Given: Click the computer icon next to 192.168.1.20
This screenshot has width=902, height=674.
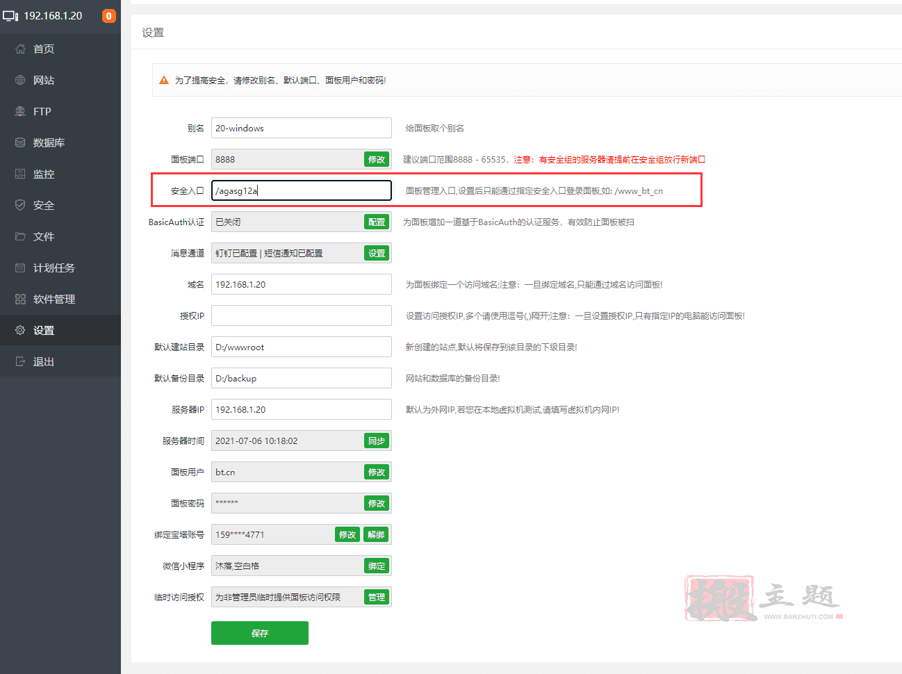Looking at the screenshot, I should (x=10, y=16).
